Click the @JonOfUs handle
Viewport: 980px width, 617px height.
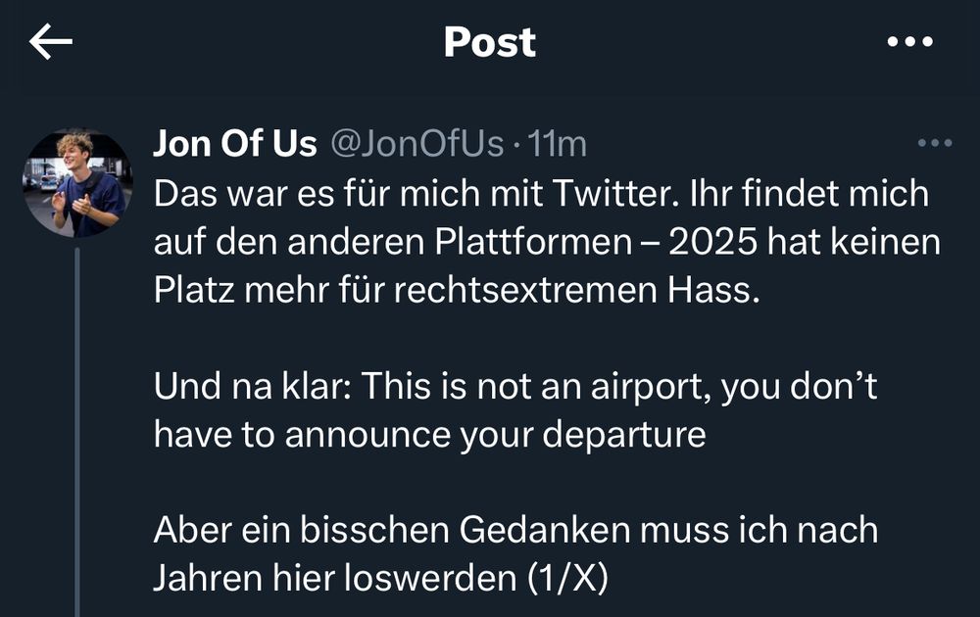tap(416, 145)
